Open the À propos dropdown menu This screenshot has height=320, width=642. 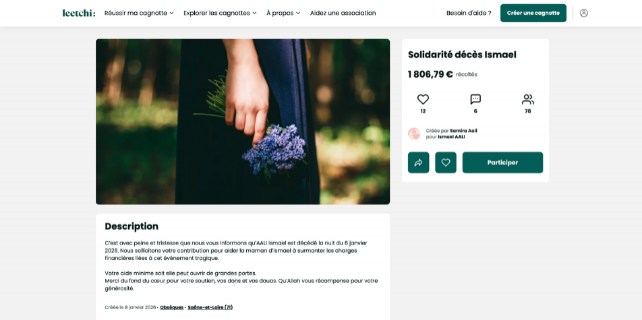(283, 13)
